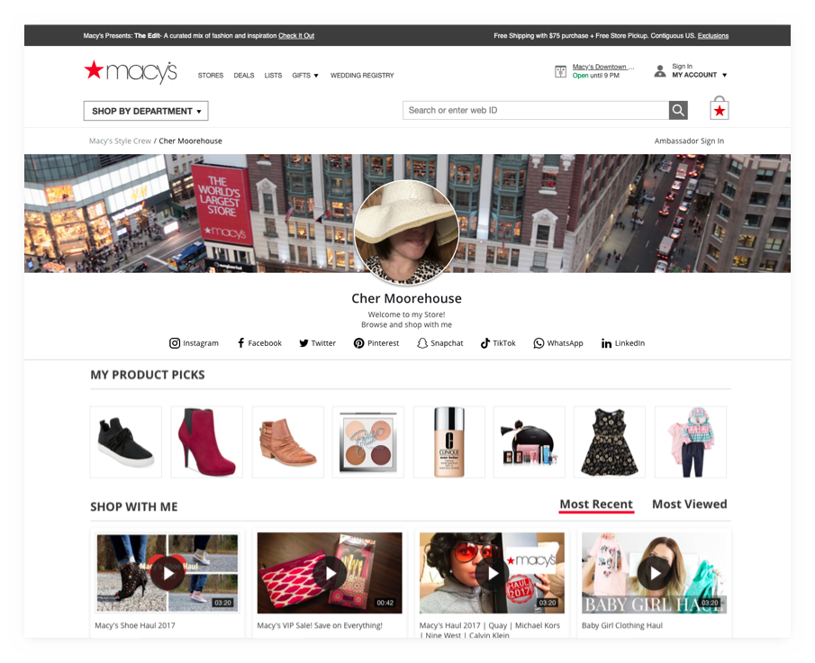Image resolution: width=815 pixels, height=663 pixels.
Task: Open the shopping bag icon
Action: click(720, 108)
